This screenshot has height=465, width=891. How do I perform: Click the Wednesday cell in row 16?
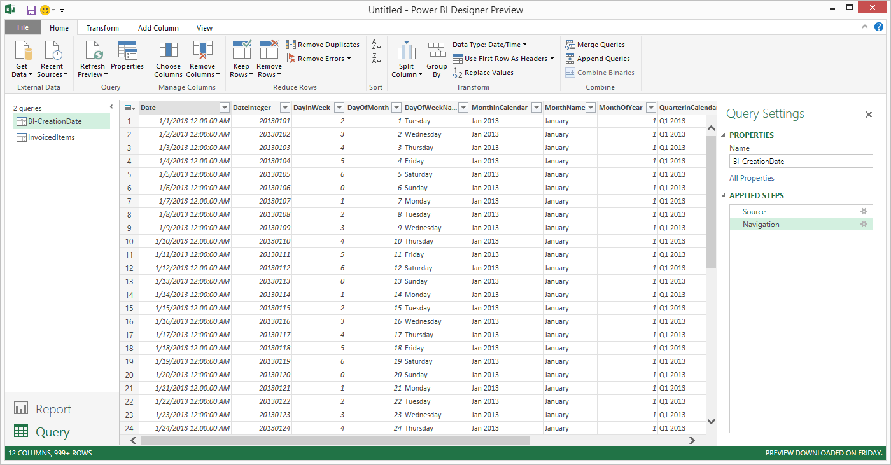[437, 321]
